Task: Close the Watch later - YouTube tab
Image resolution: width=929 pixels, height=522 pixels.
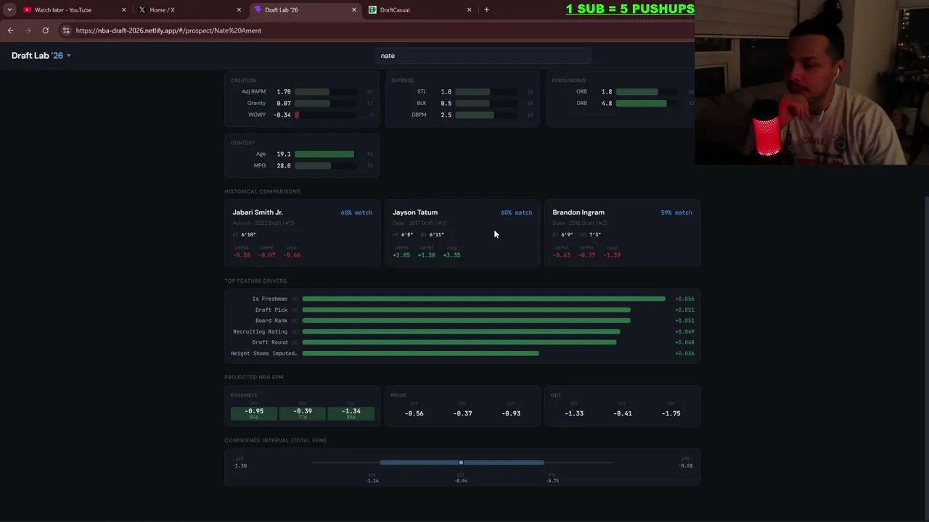Action: pos(123,10)
